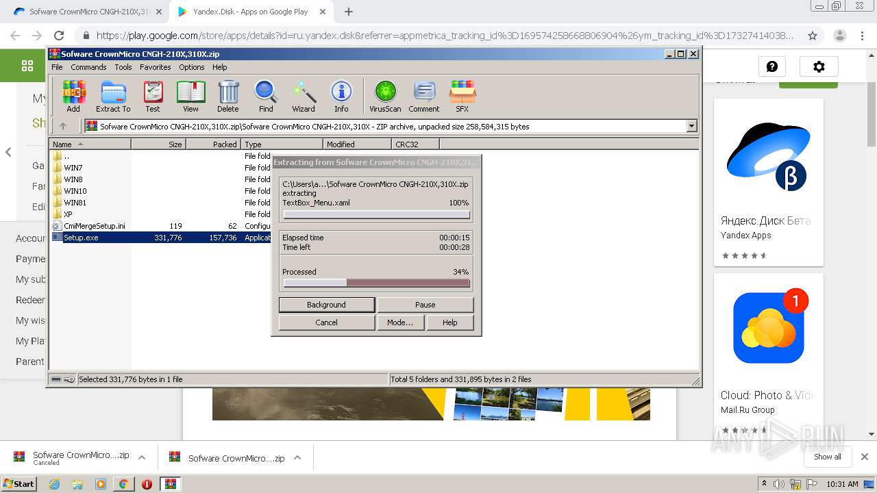Open the WIN8 folder
Image resolution: width=877 pixels, height=493 pixels.
pyautogui.click(x=73, y=179)
